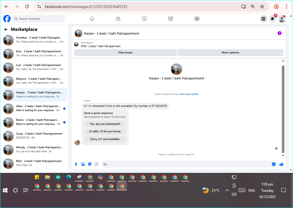Open Microsoft Edge from taskbar
Viewport: 293px width, 208px height.
(x=69, y=177)
